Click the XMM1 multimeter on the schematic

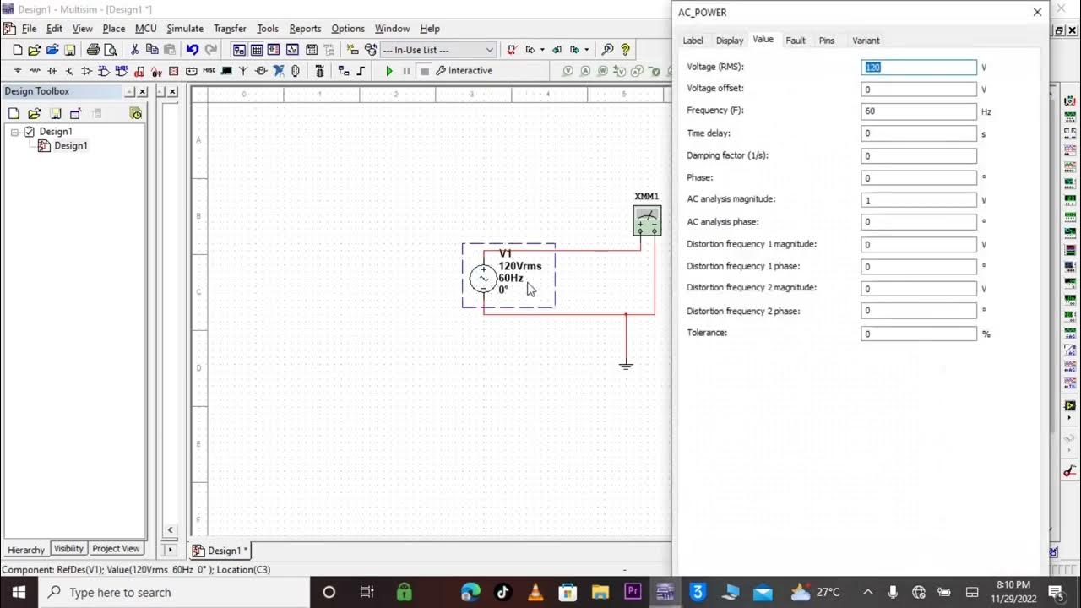point(647,220)
